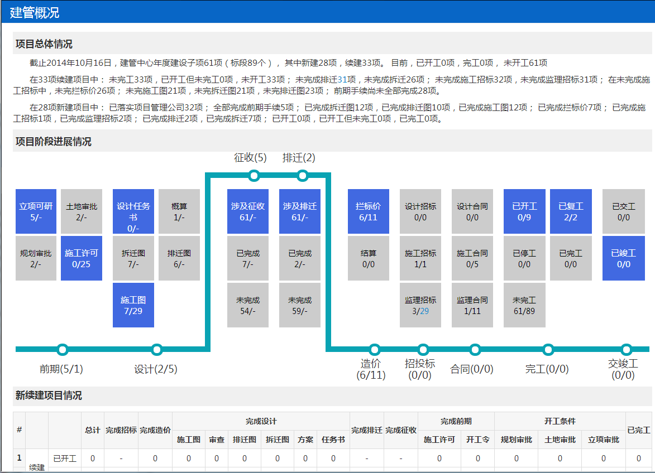The height and width of the screenshot is (473, 655).
Task: Click the 拦标价 6/11 tile
Action: click(x=369, y=211)
